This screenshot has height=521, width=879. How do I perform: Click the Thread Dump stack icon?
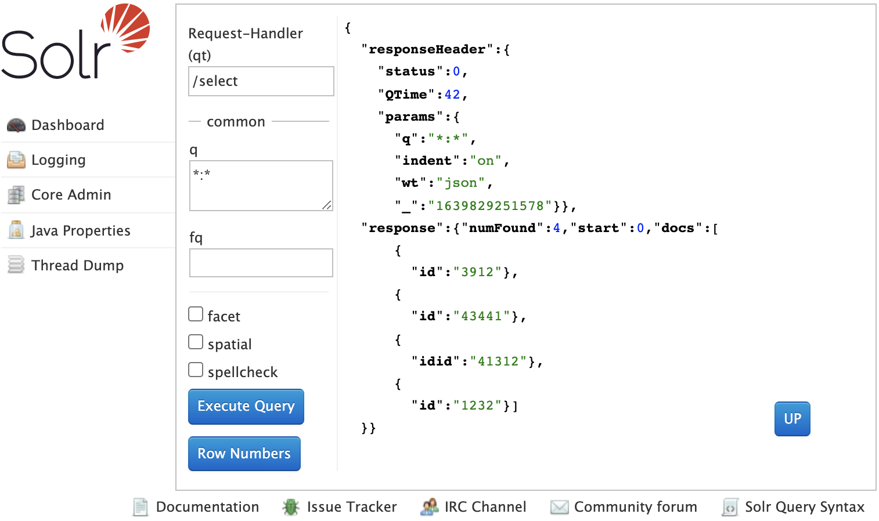tap(16, 265)
